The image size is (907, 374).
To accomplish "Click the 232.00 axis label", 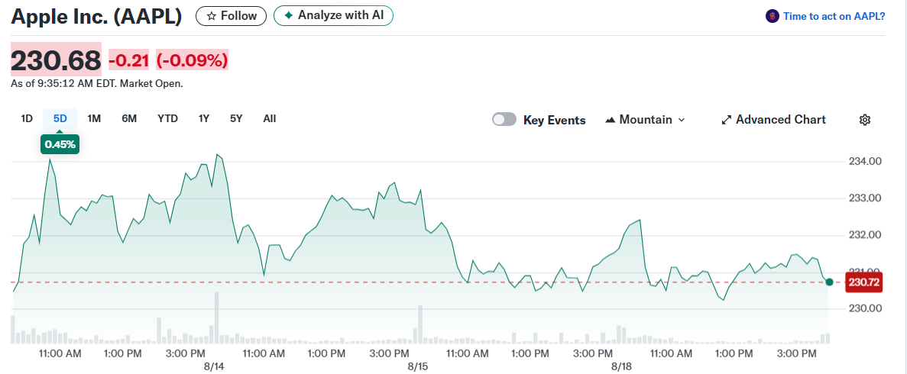I will [x=865, y=235].
